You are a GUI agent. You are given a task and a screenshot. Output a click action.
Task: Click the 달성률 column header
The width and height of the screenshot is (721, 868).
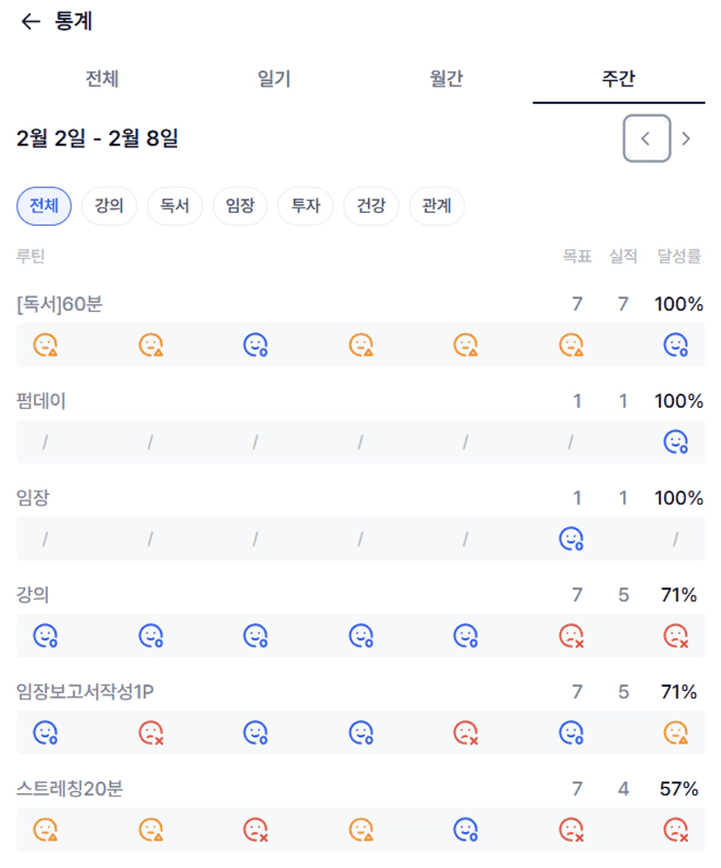coord(679,256)
